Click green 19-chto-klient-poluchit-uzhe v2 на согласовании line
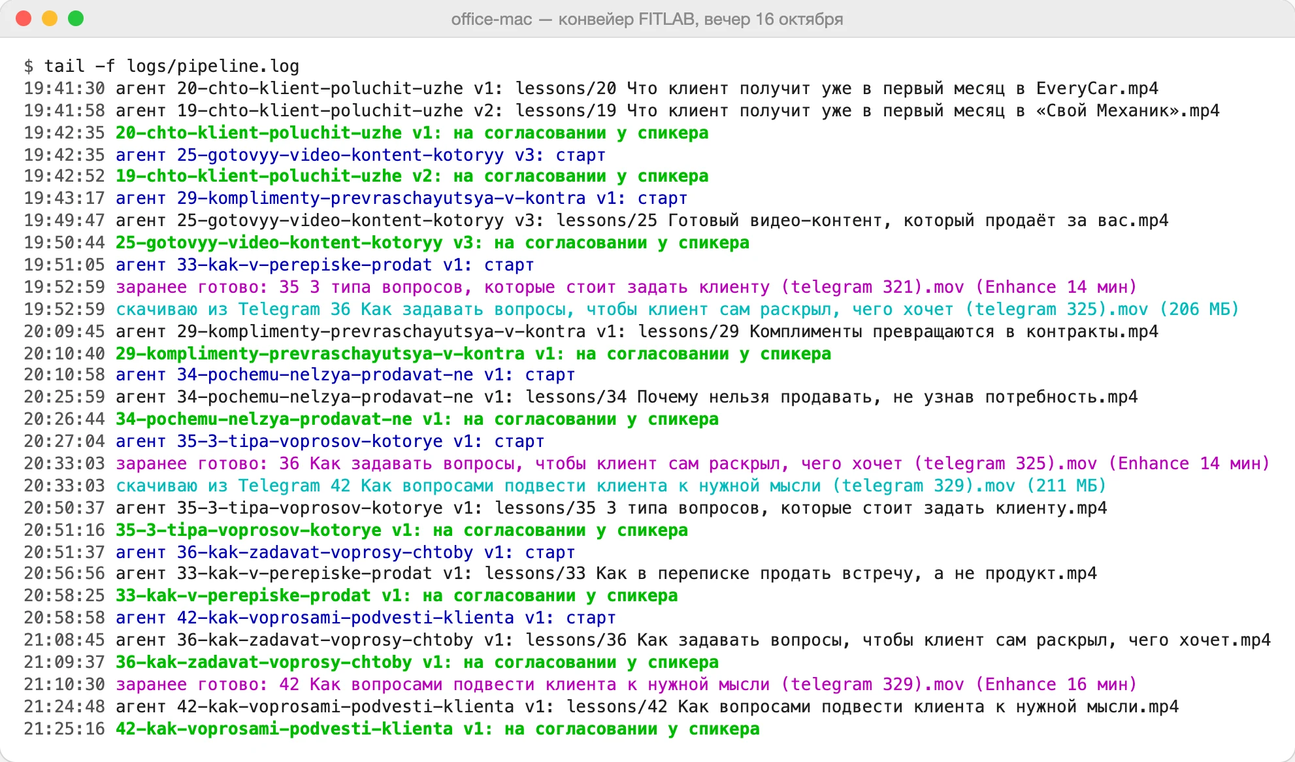The height and width of the screenshot is (762, 1295). click(367, 176)
